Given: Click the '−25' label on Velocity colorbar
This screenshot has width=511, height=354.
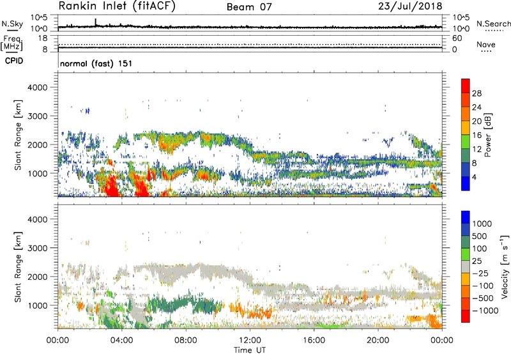Looking at the screenshot, I should pyautogui.click(x=480, y=273).
